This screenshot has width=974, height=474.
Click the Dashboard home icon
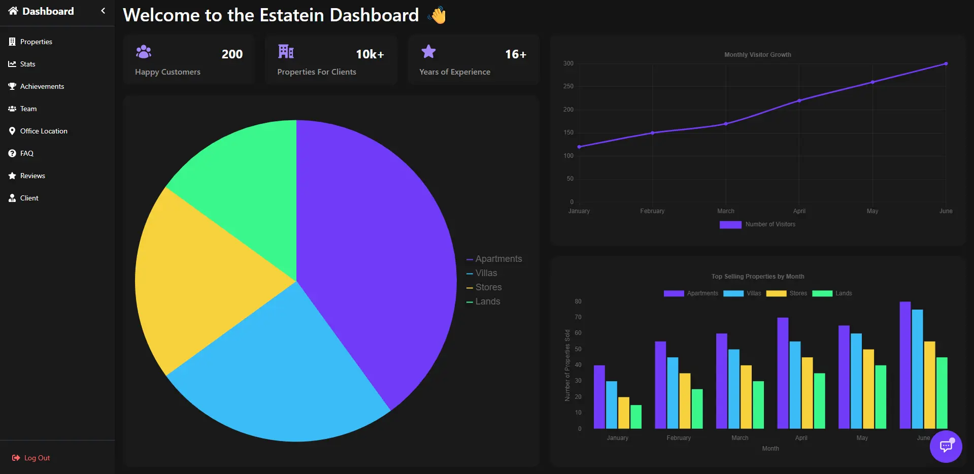(x=13, y=11)
